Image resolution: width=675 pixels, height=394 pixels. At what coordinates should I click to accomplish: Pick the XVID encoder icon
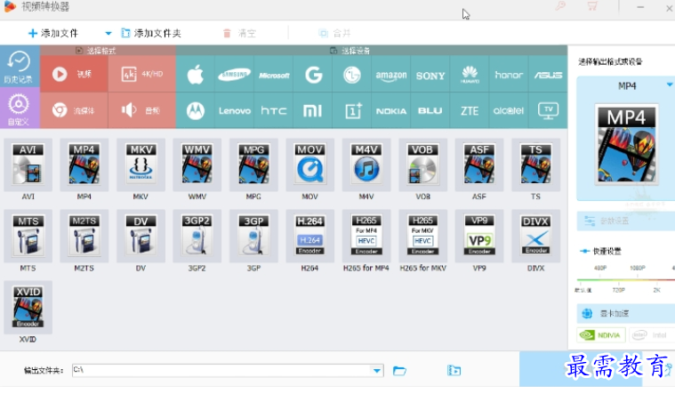pos(28,308)
